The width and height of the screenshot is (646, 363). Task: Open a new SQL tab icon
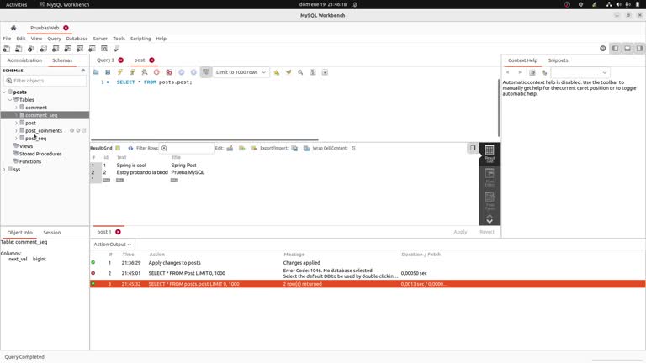point(6,49)
